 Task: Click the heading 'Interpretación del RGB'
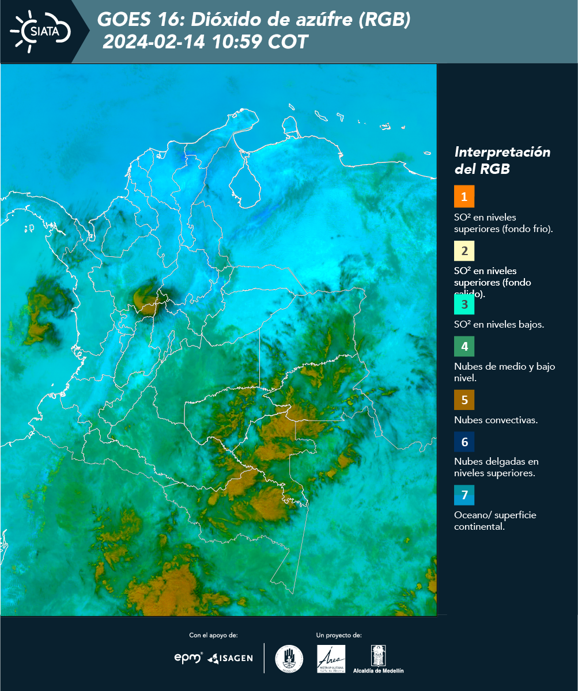click(503, 161)
